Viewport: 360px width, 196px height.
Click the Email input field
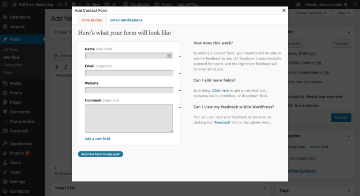[129, 73]
